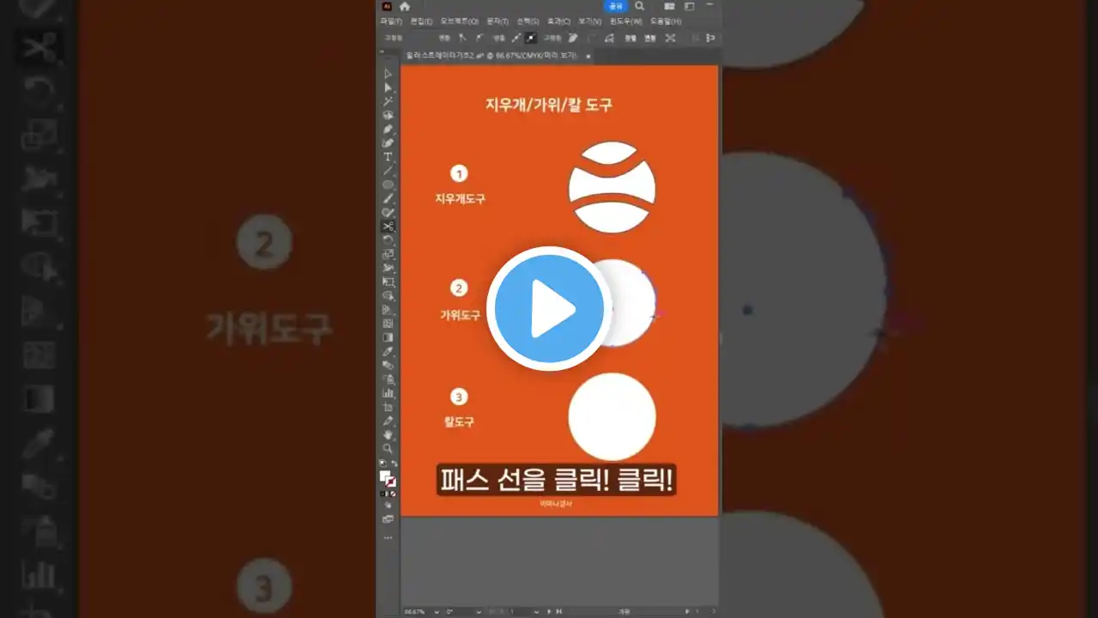Change the screen mode icon
The image size is (1098, 618).
tap(388, 519)
